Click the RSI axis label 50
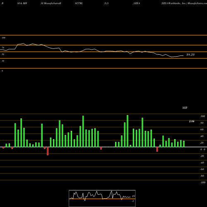The height and width of the screenshot is (207, 207). (x=3, y=54)
